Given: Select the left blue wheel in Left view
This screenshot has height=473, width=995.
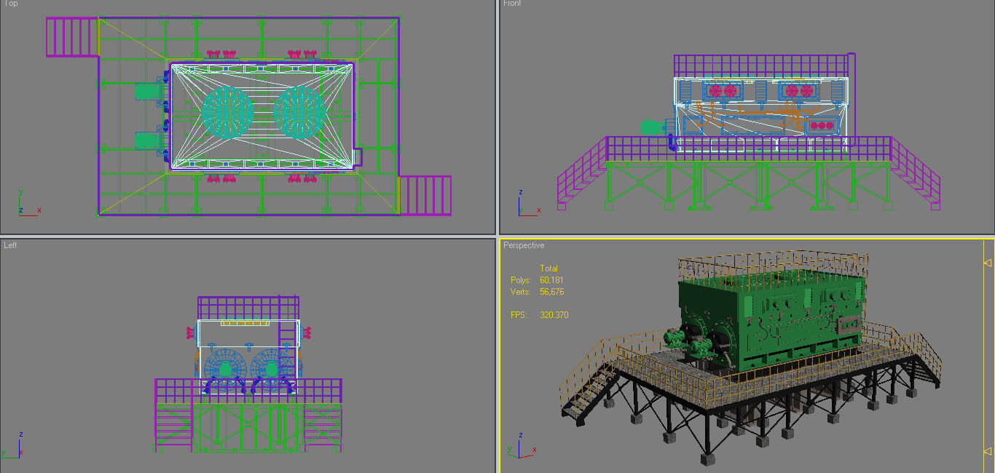Looking at the screenshot, I should point(224,370).
